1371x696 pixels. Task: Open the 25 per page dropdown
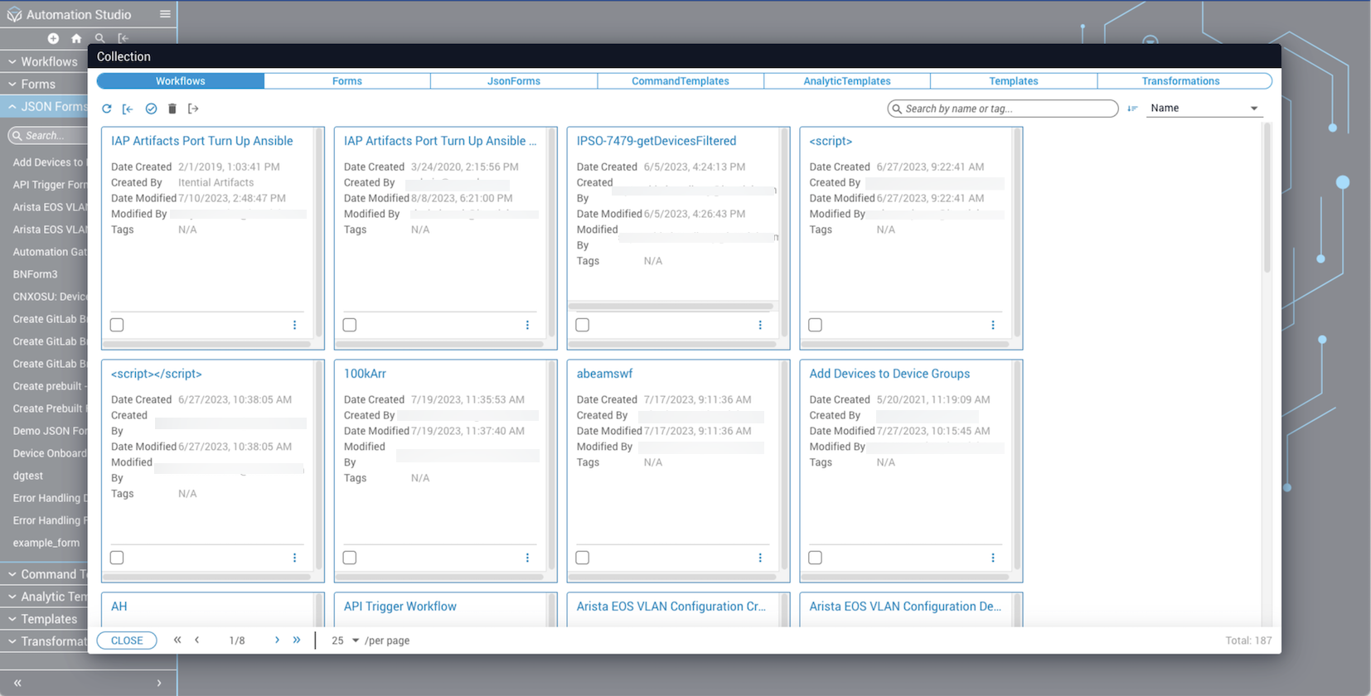pyautogui.click(x=345, y=640)
